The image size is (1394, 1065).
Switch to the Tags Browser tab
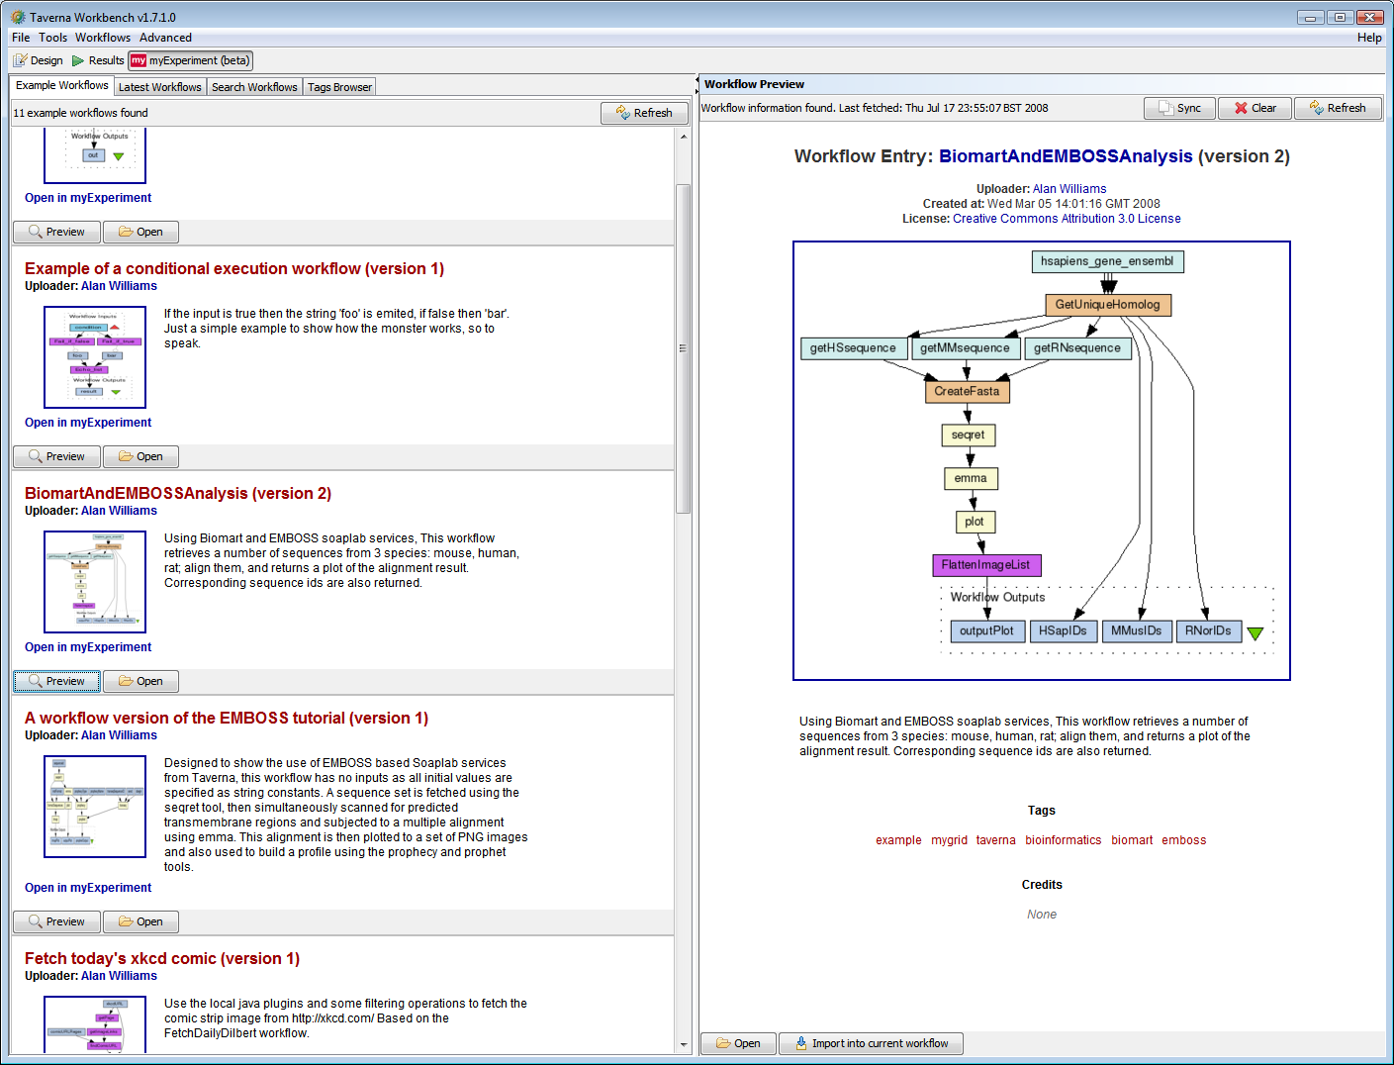(x=339, y=87)
